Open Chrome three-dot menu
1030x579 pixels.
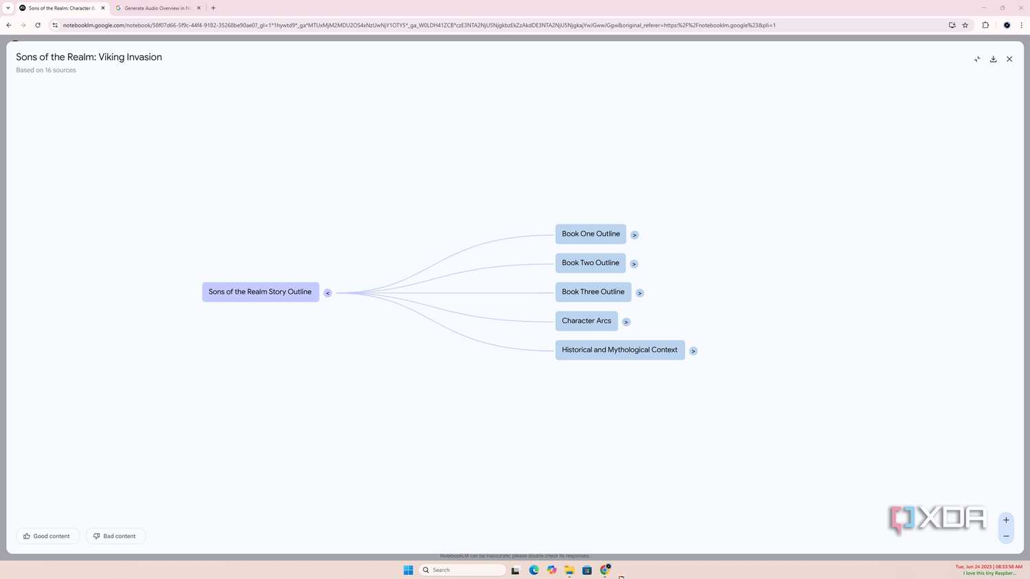(1021, 25)
